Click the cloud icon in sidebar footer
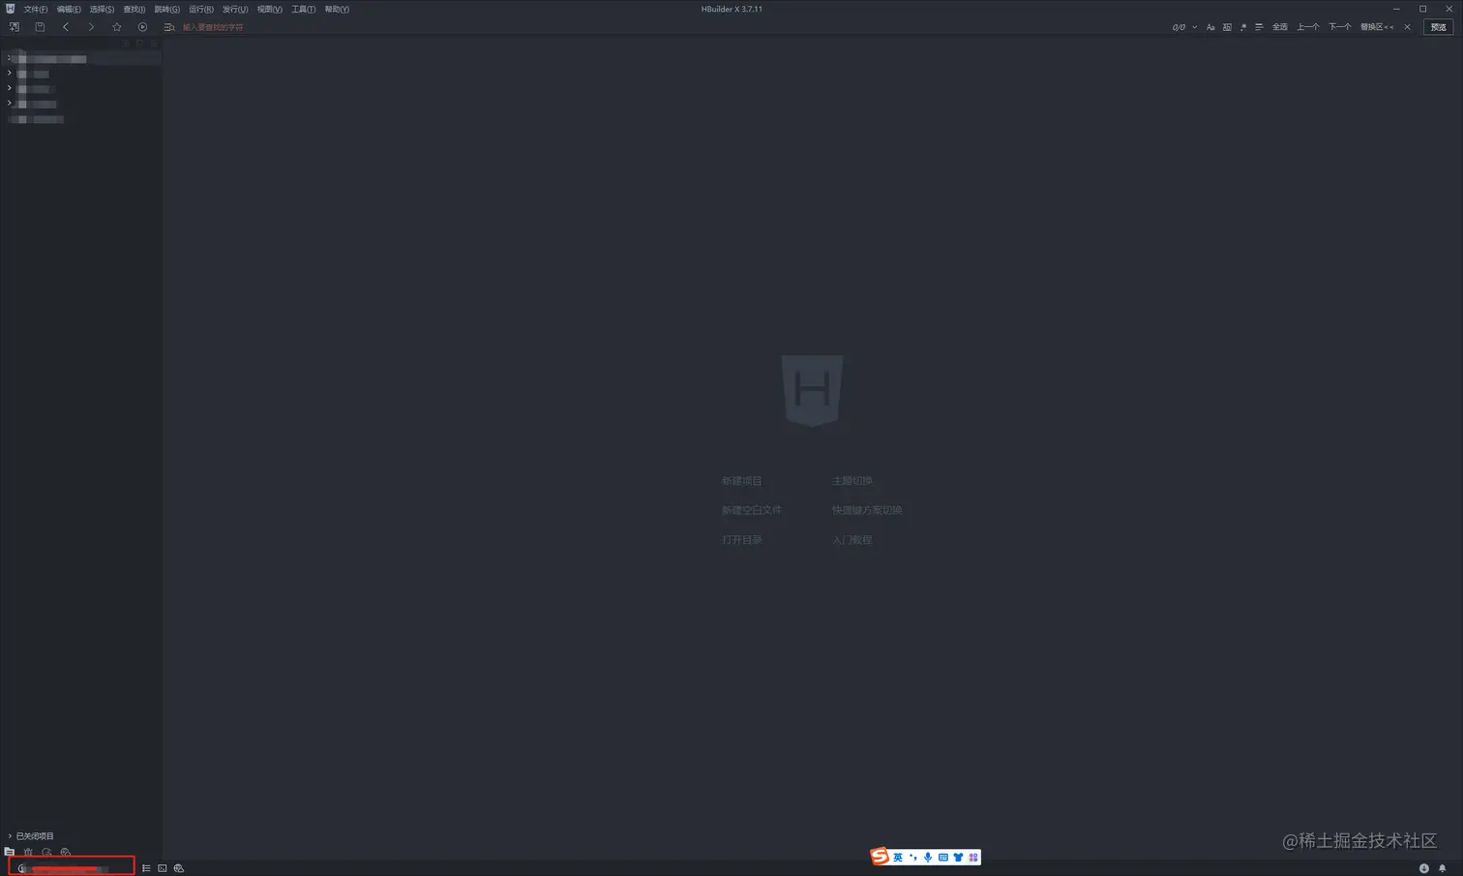 click(66, 852)
